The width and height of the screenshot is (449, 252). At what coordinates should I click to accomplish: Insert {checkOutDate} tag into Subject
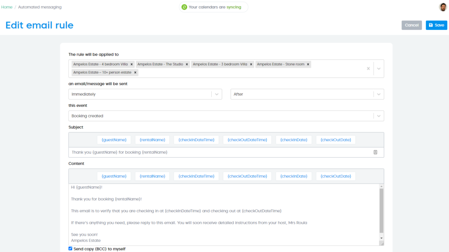click(335, 140)
